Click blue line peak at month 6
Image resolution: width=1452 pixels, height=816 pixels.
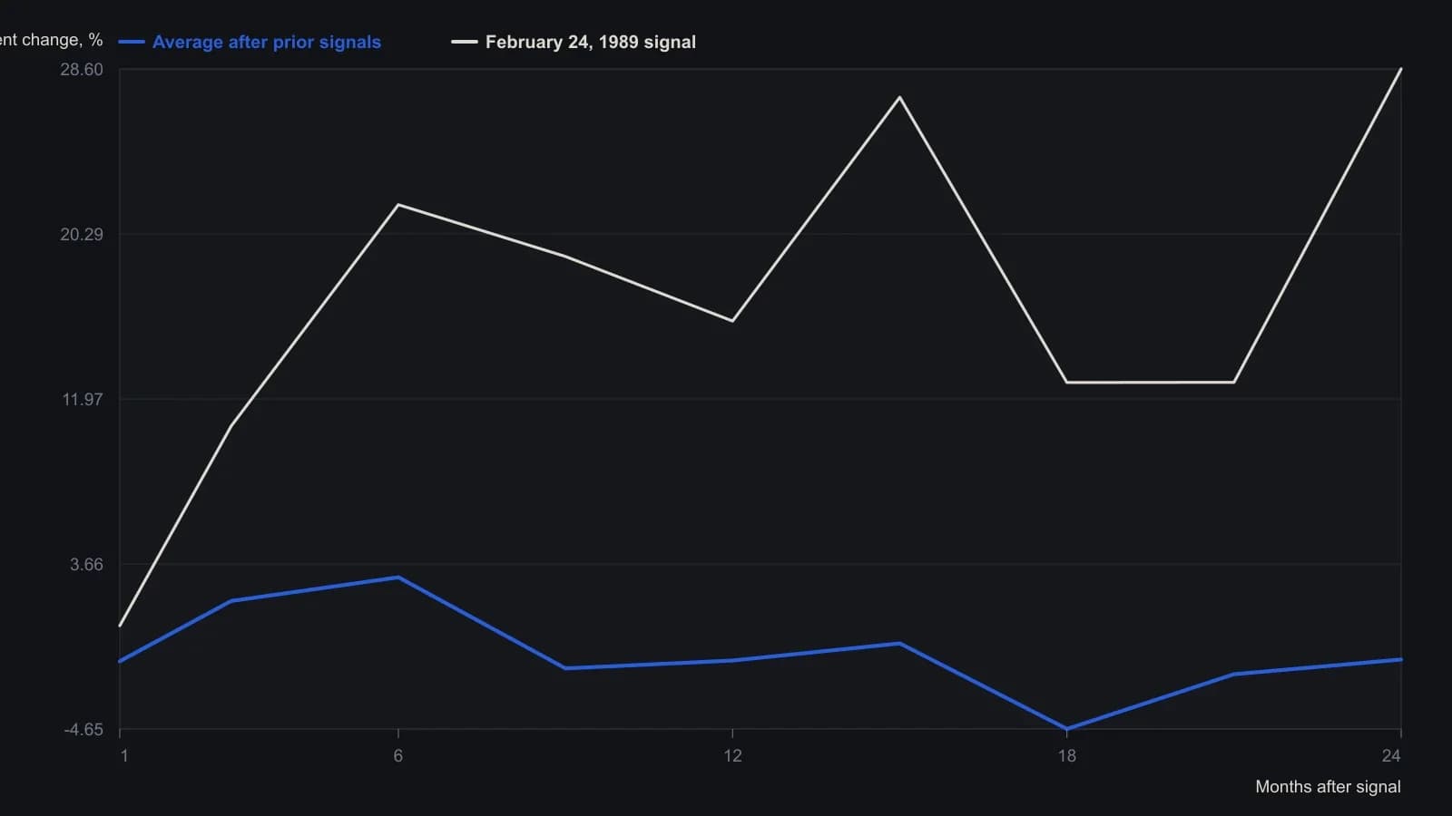pos(397,578)
